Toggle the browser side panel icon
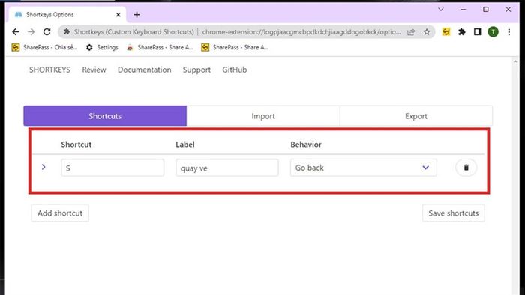Image resolution: width=525 pixels, height=295 pixels. 478,31
